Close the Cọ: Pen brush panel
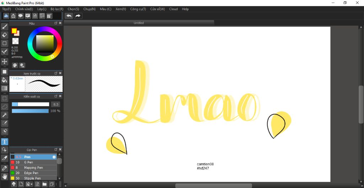The height and width of the screenshot is (188, 364). [60, 150]
